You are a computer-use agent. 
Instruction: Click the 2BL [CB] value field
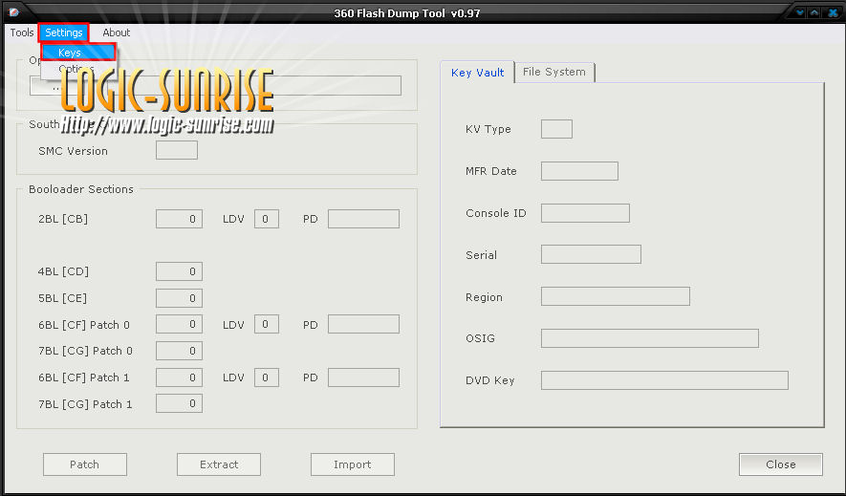[179, 219]
